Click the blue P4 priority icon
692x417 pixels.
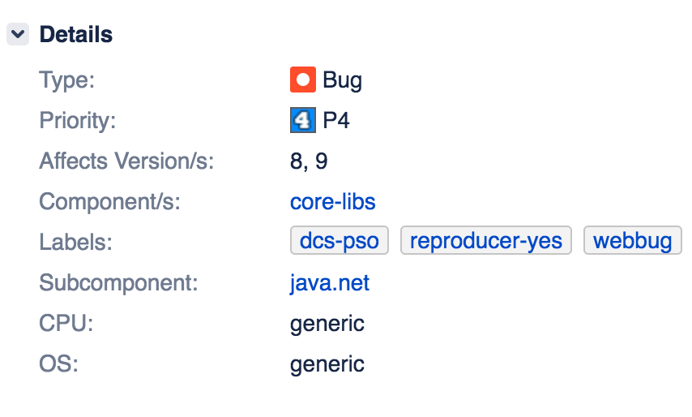(302, 121)
